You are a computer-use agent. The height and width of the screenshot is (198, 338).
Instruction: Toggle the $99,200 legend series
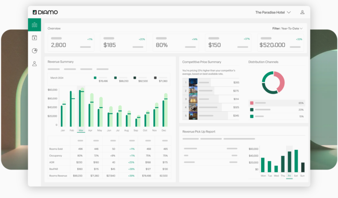point(115,78)
